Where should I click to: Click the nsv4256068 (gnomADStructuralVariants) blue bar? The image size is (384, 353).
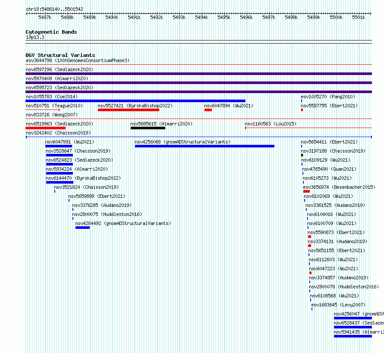click(205, 146)
